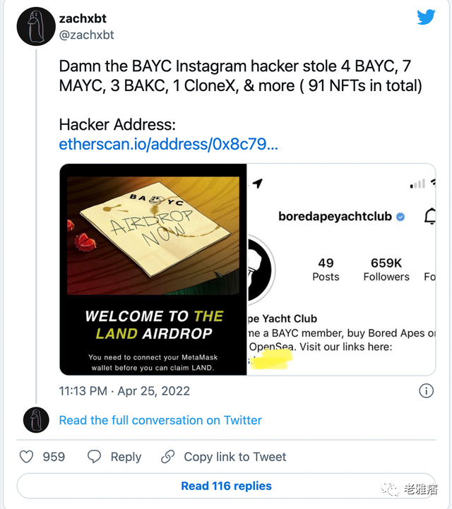Screen dimensions: 452x509
Task: Open the tweet info circle icon
Action: (x=427, y=390)
